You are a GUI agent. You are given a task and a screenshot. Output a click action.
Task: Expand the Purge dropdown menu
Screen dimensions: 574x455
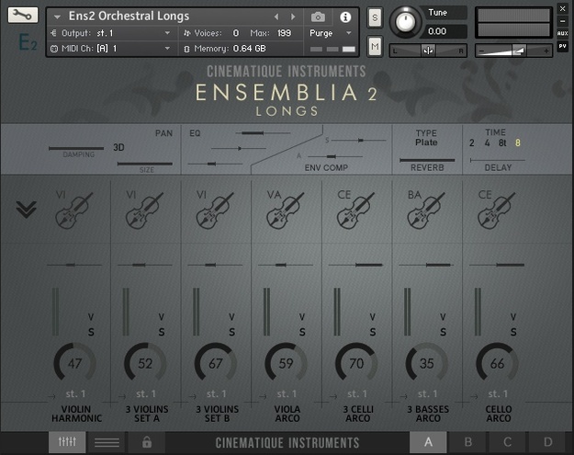[331, 33]
